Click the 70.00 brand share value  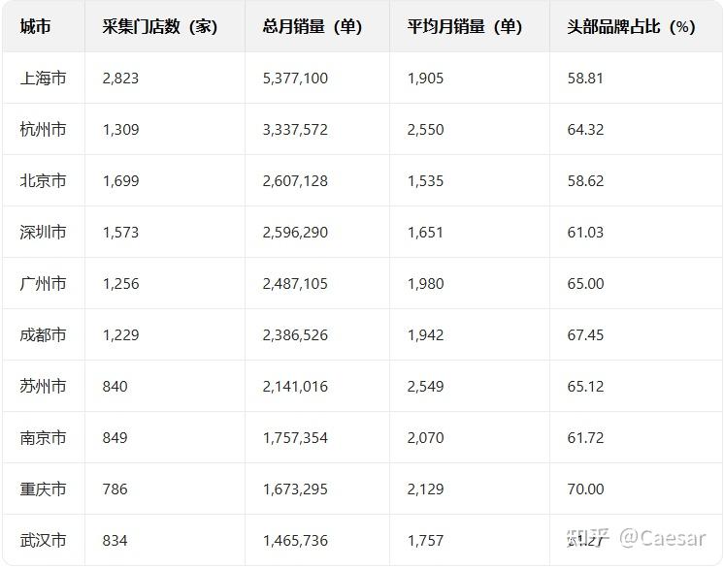tap(585, 489)
